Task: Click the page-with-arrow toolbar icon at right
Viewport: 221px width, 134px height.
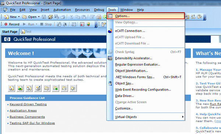Action: tap(199, 17)
